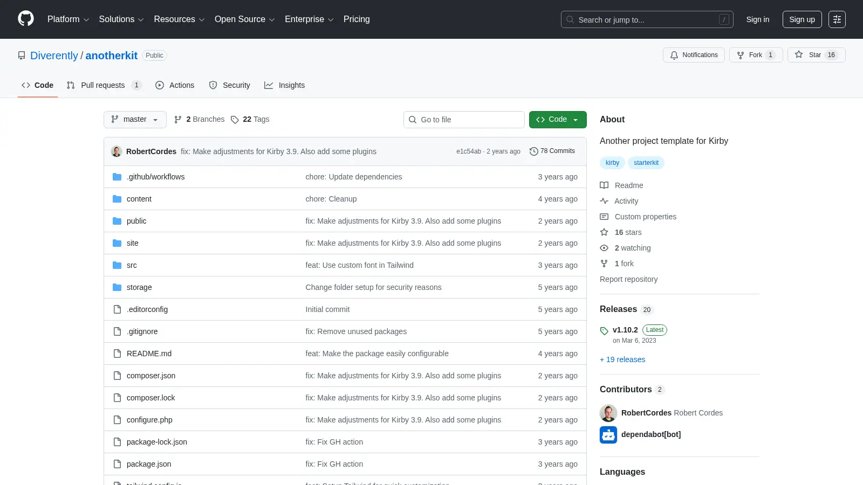Image resolution: width=863 pixels, height=485 pixels.
Task: Open commit "Change folder setup for security reasons"
Action: (x=373, y=287)
